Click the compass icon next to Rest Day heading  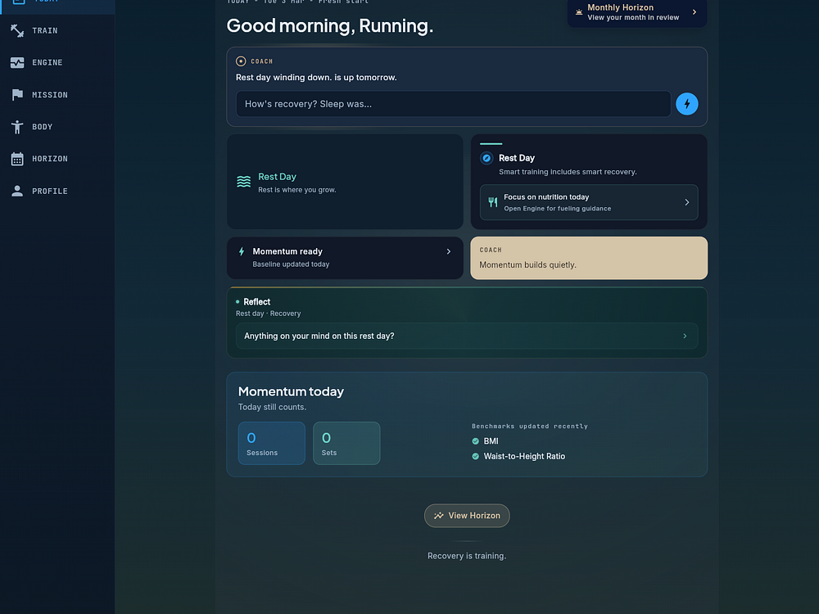tap(486, 158)
